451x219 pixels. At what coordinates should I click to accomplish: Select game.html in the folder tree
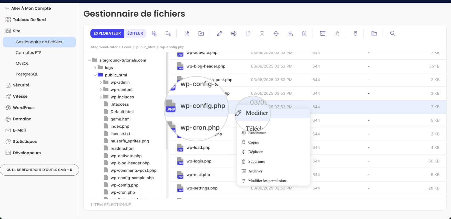(121, 119)
